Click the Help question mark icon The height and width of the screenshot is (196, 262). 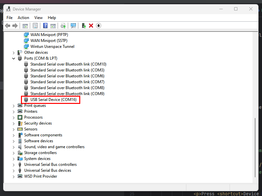tap(45, 25)
